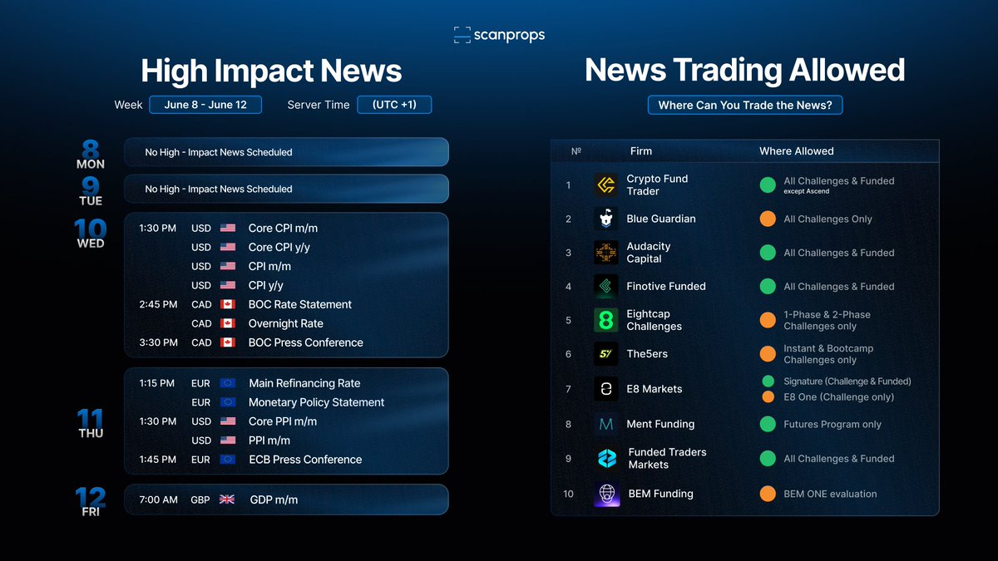Click the EU flag beside ECB Press Conference

tap(228, 460)
